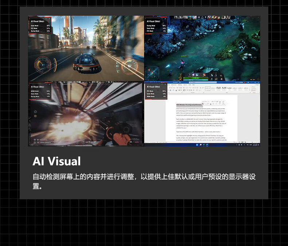Open the Help tab in Word ribbon
This screenshot has width=288, height=246.
pos(194,85)
